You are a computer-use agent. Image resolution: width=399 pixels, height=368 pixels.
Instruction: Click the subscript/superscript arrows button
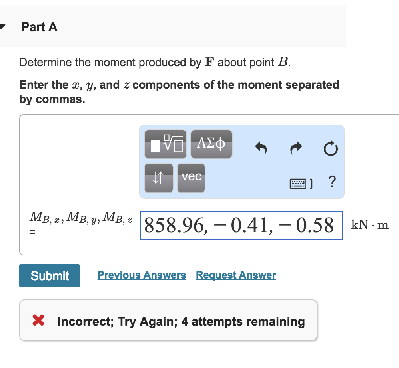point(158,178)
